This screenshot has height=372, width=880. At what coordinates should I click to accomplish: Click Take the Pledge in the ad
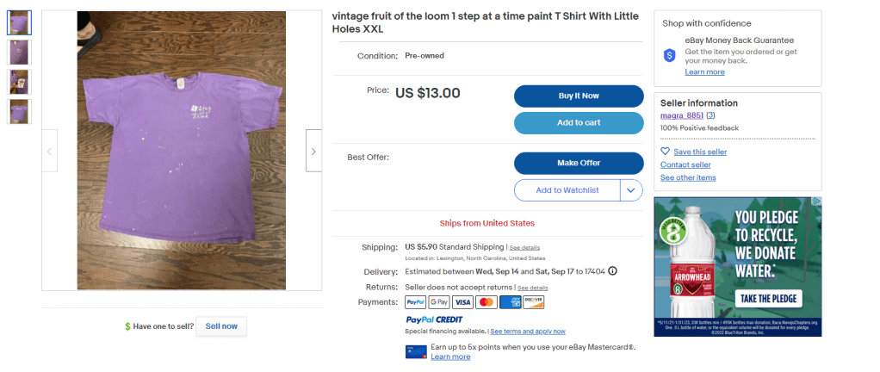(x=766, y=299)
